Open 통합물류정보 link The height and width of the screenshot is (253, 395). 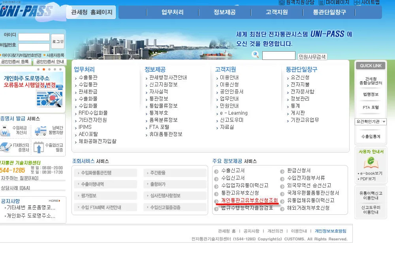(164, 106)
